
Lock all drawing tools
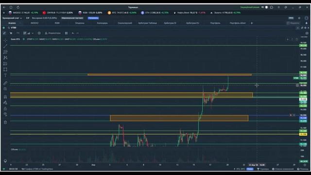click(x=5, y=108)
